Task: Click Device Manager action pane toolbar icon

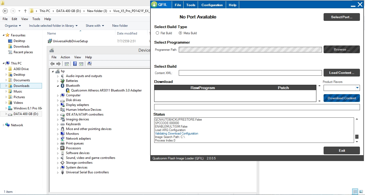Action: [81, 64]
